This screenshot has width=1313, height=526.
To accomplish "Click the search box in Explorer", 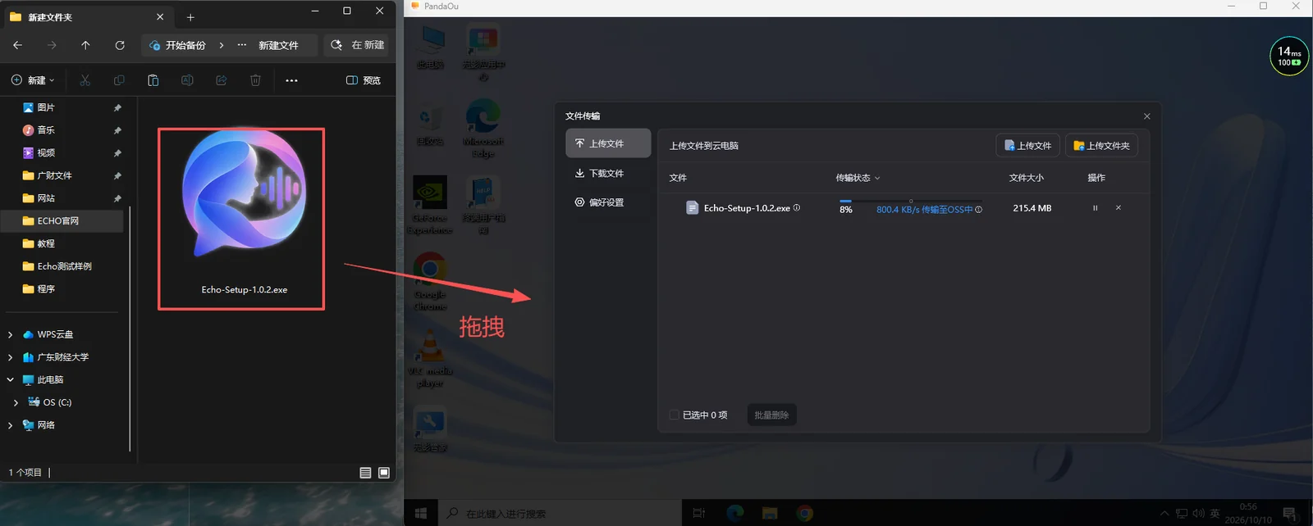I will [x=358, y=45].
